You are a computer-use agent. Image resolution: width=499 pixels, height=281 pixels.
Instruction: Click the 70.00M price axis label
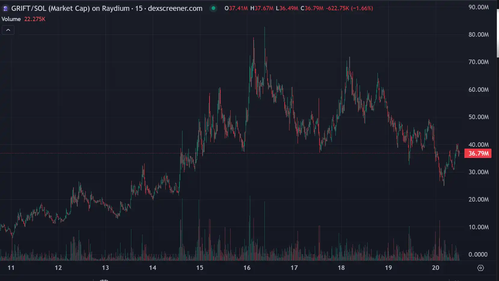tap(479, 62)
